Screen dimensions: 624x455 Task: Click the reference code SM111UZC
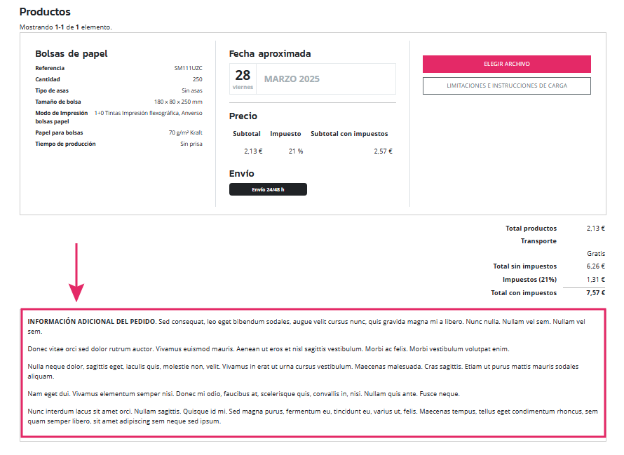[188, 68]
